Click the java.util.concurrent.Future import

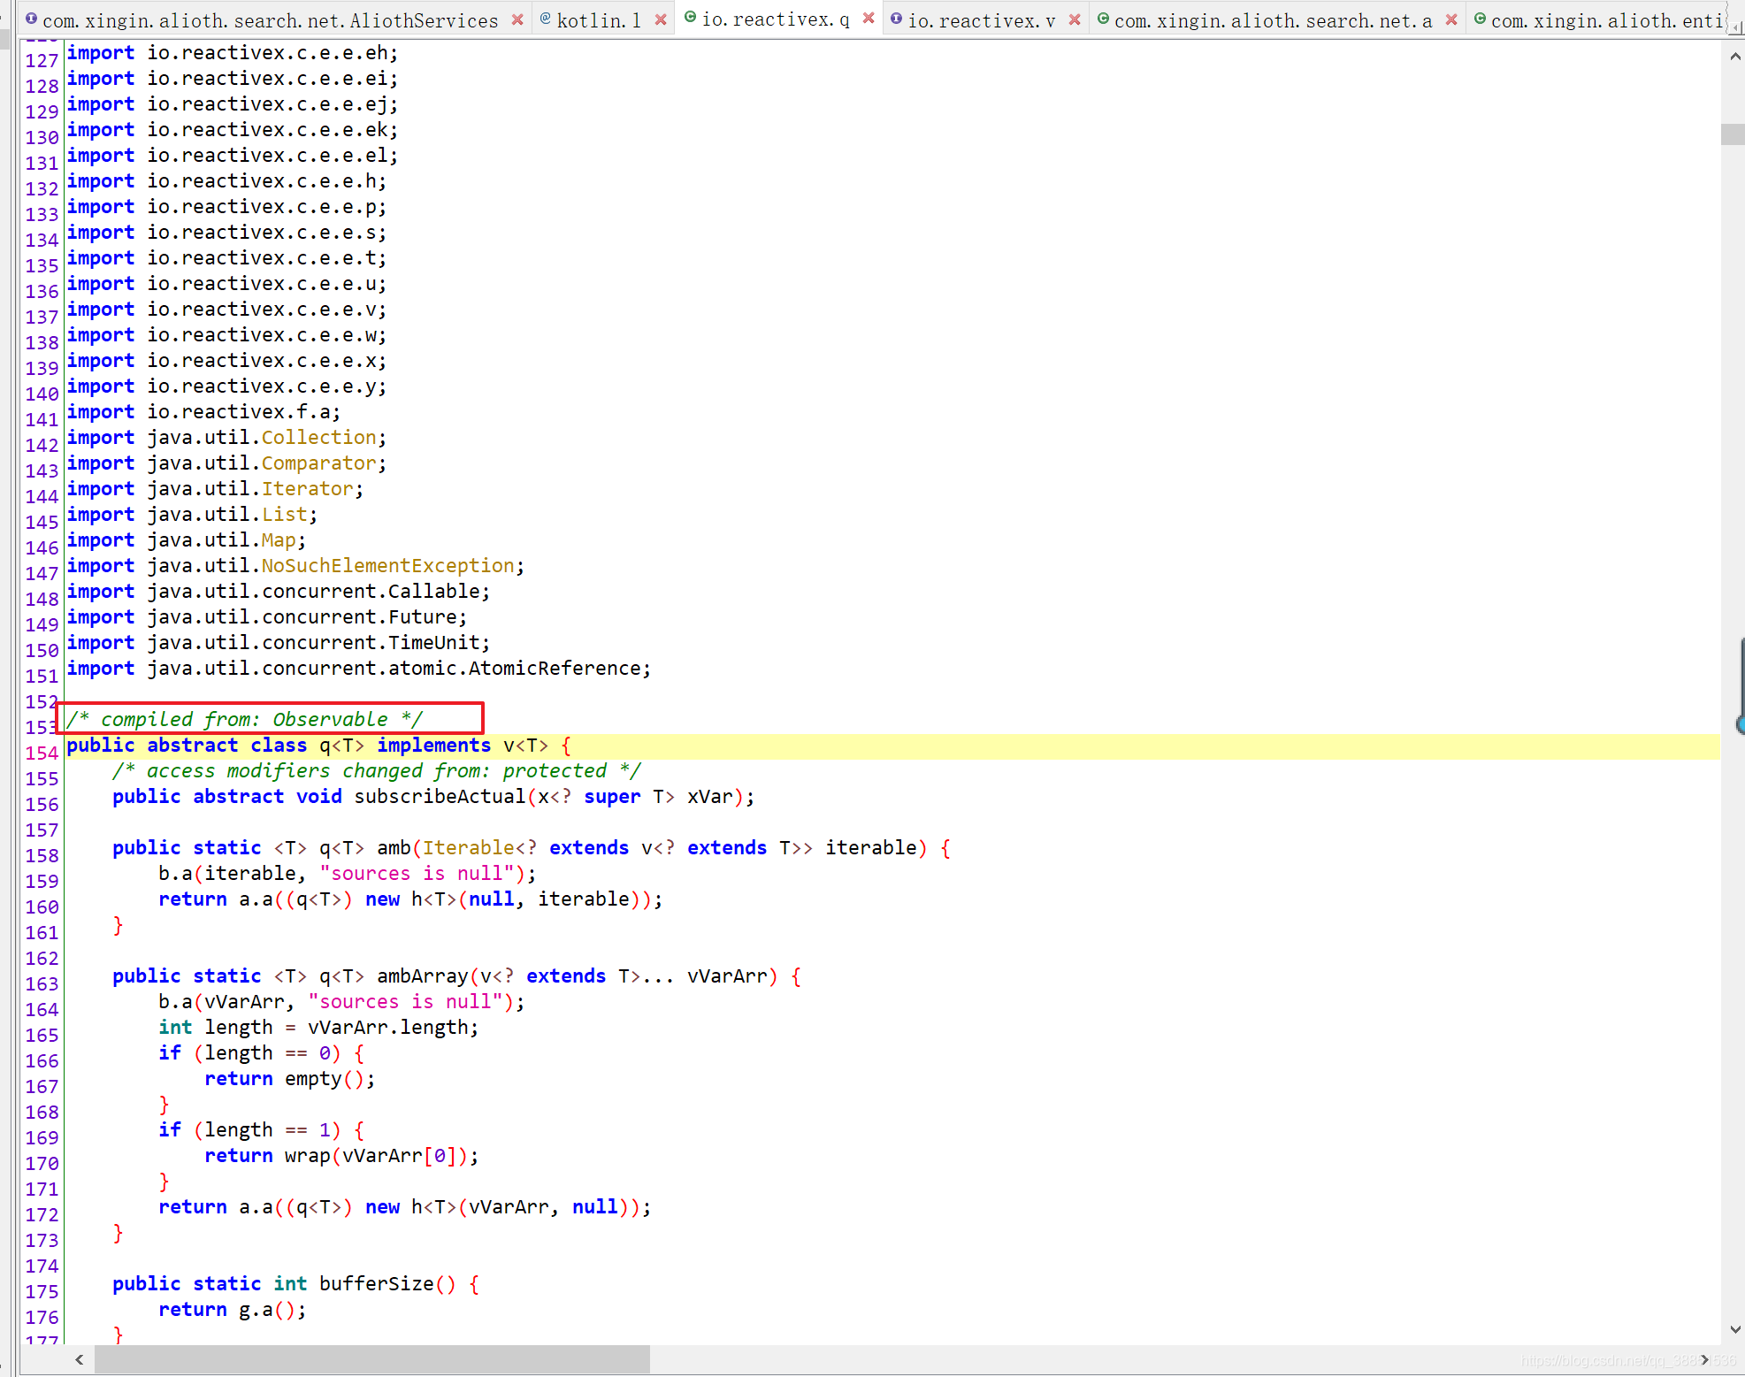pos(267,617)
